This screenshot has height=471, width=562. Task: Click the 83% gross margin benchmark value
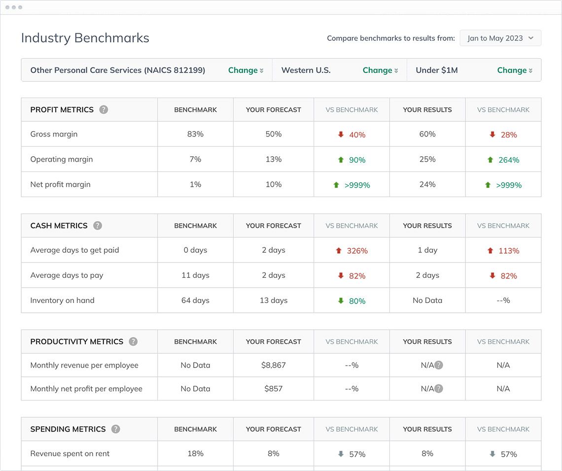coord(195,134)
